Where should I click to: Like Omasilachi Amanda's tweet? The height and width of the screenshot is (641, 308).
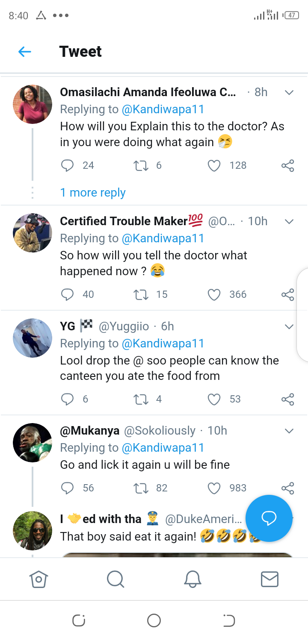click(214, 165)
